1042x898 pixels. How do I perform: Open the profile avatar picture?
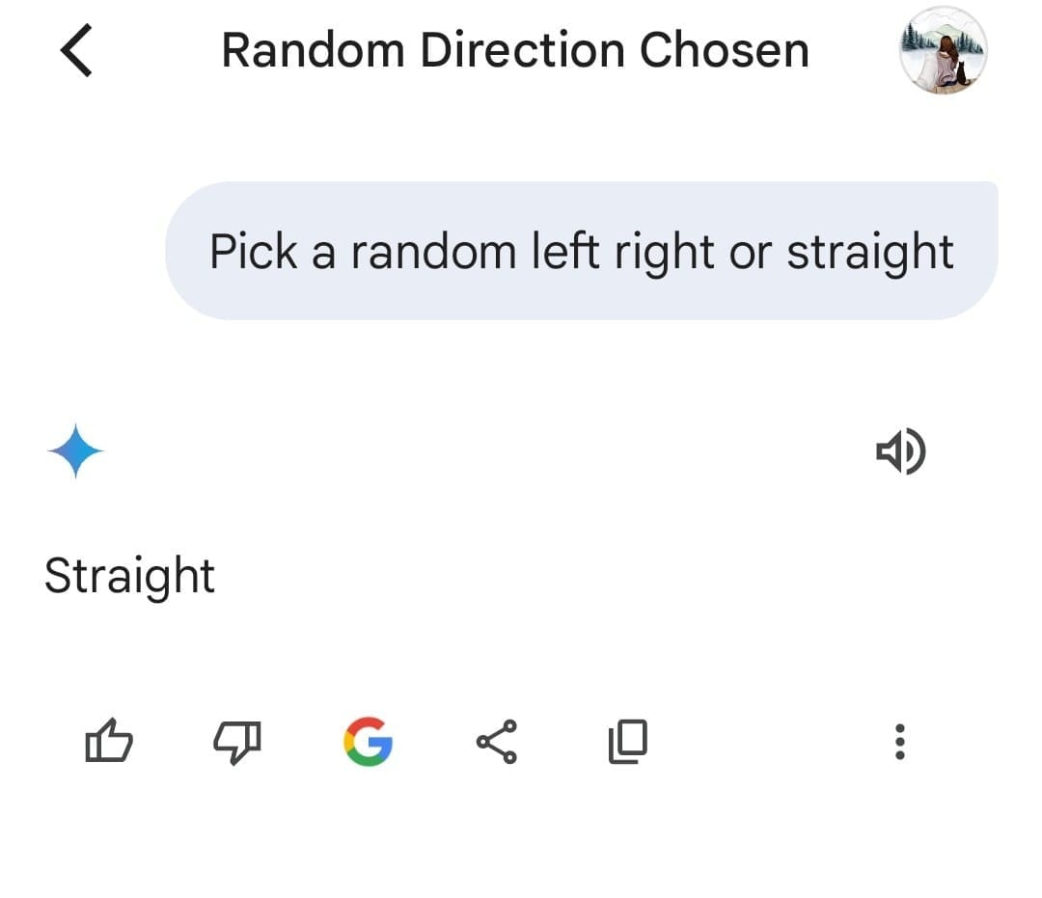click(x=943, y=50)
